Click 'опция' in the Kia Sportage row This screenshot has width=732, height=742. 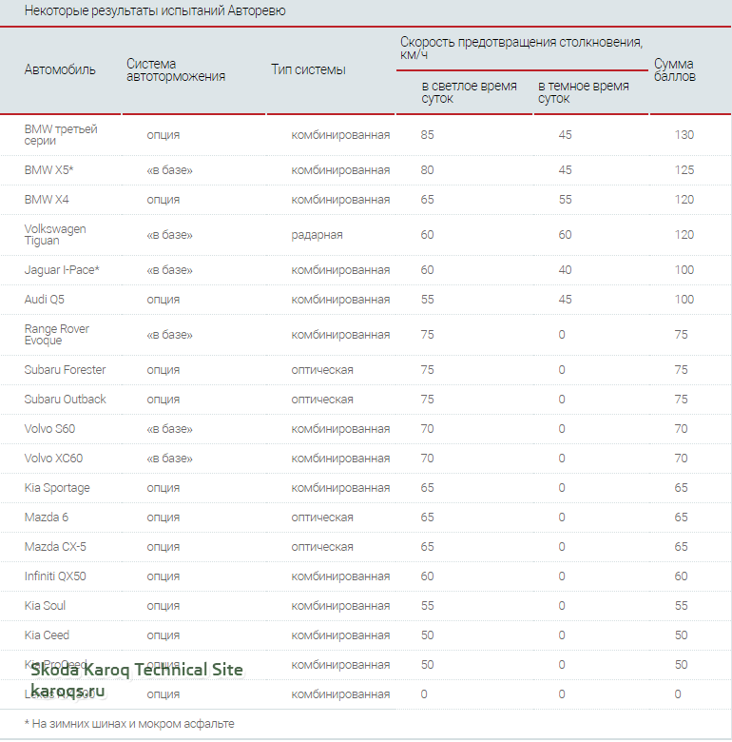164,488
